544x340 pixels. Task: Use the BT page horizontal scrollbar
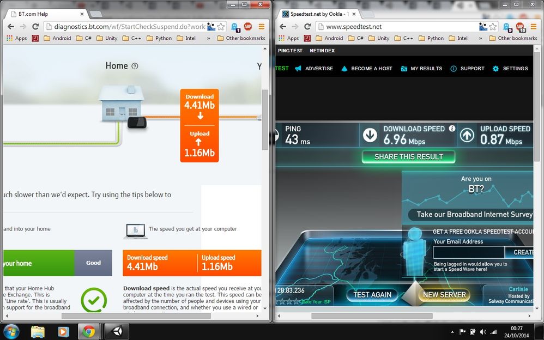pos(136,316)
